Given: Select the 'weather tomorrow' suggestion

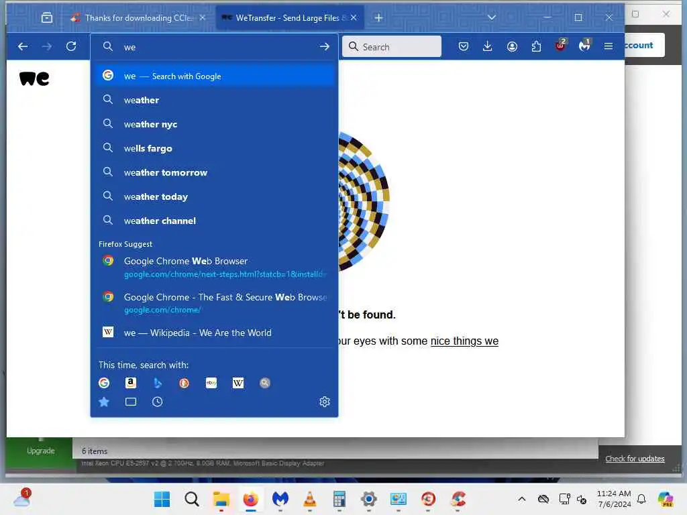Looking at the screenshot, I should 214,172.
